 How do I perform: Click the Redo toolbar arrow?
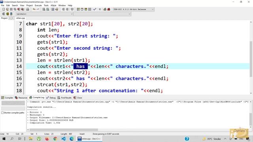[38, 9]
